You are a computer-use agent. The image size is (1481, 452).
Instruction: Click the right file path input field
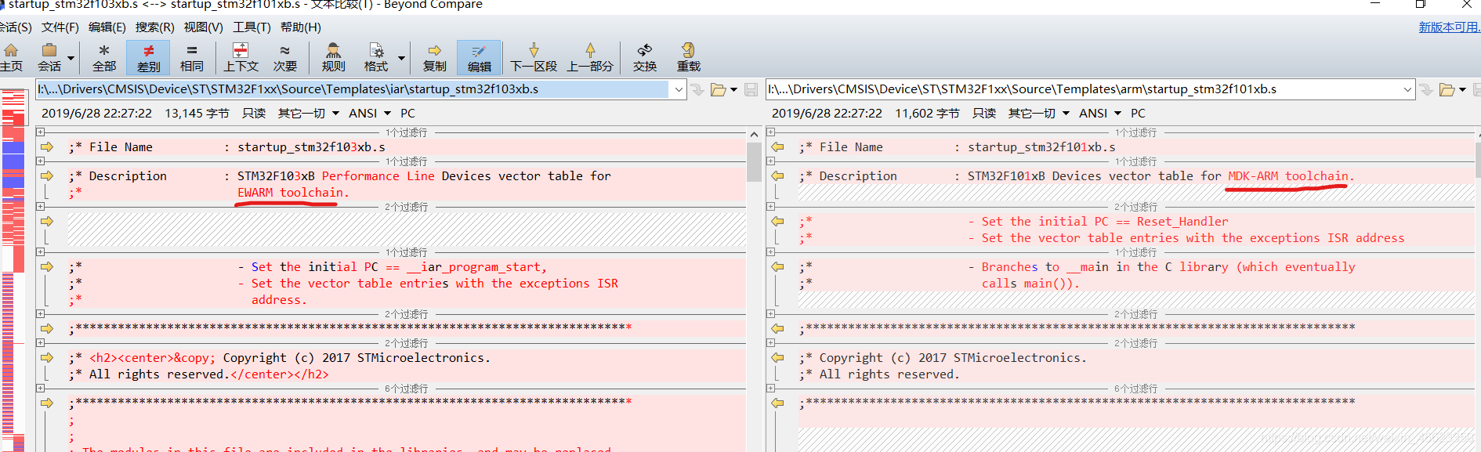1081,89
